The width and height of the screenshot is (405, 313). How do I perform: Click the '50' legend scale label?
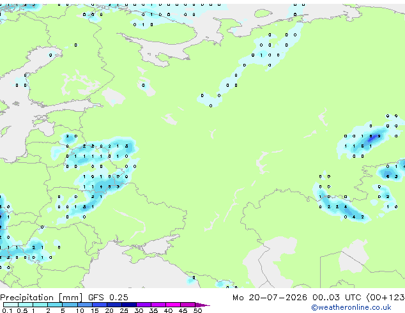tap(197, 310)
